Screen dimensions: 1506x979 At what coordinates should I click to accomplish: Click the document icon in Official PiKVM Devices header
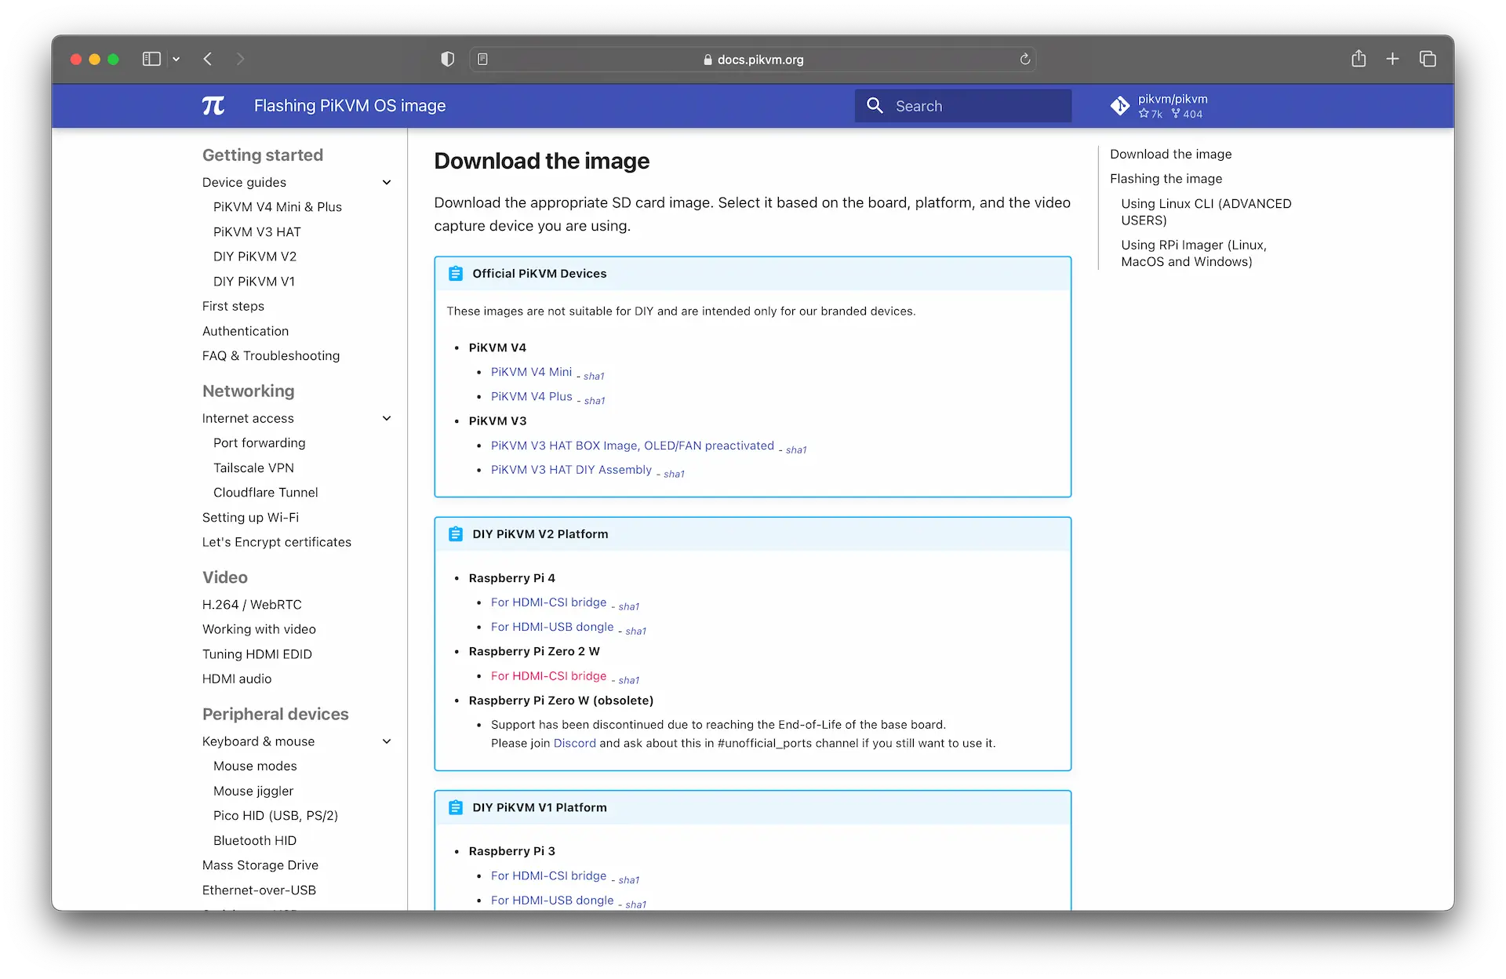456,273
